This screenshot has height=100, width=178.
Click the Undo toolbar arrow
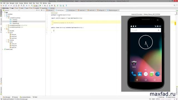coord(9,6)
